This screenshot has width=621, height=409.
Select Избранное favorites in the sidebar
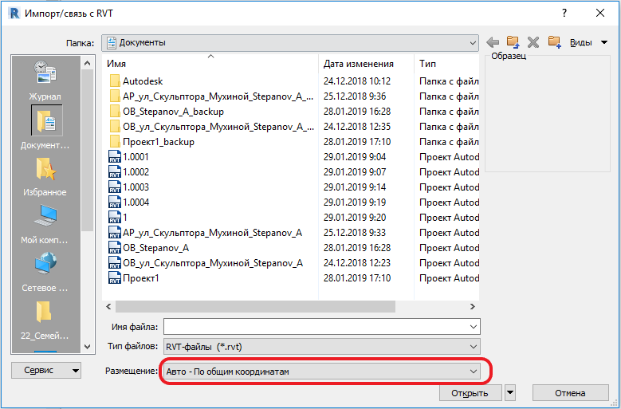45,176
